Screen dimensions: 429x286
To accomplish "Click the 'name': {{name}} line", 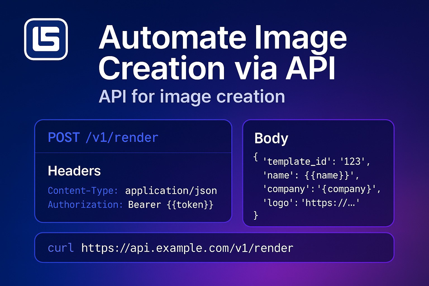I will point(311,175).
